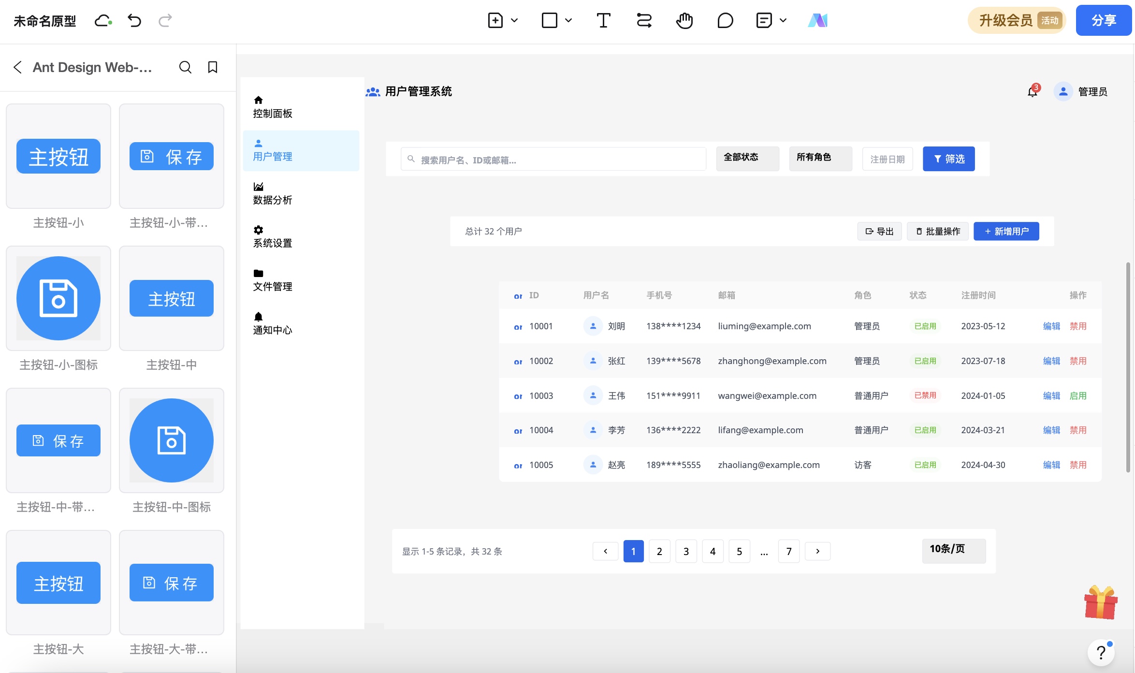Click the user search input field
Screen dimensions: 1135x673
tap(553, 159)
